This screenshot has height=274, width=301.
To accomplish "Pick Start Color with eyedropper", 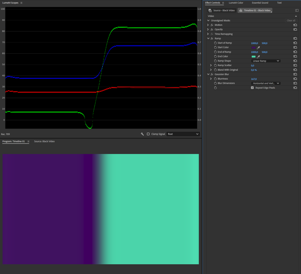I will click(259, 48).
